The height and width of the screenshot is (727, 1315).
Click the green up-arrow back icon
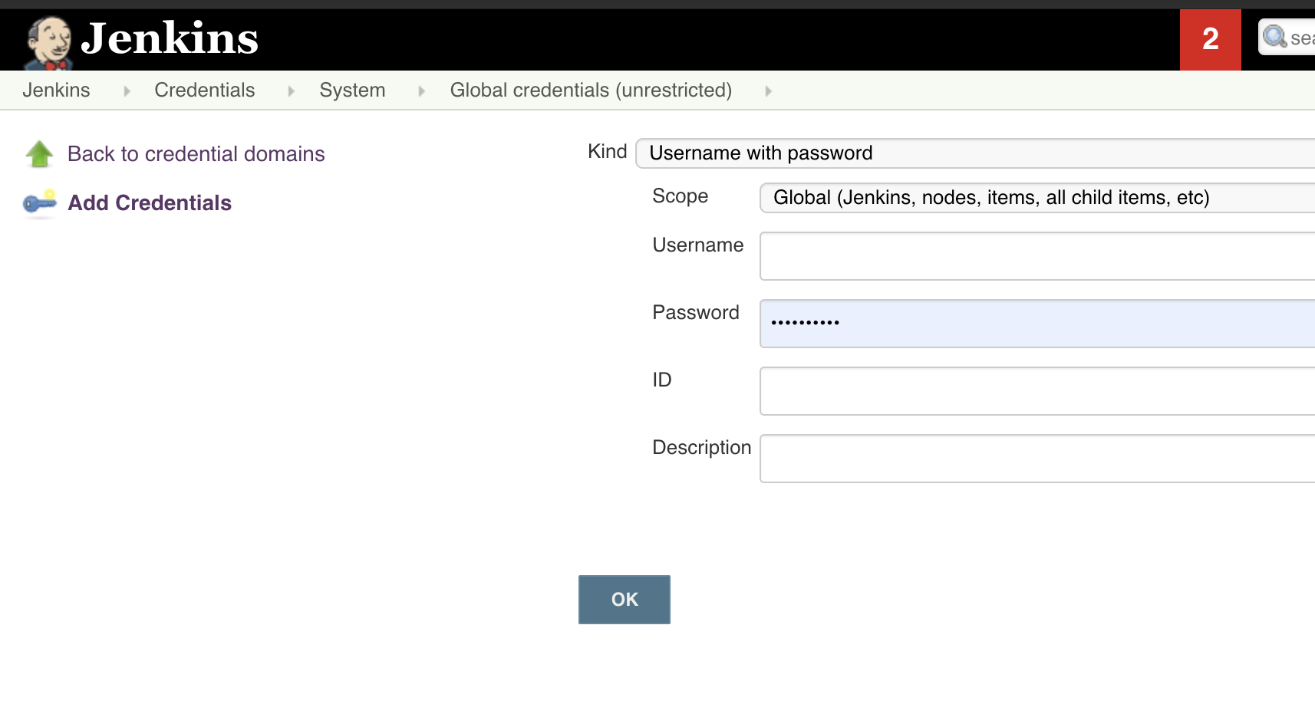(x=39, y=154)
